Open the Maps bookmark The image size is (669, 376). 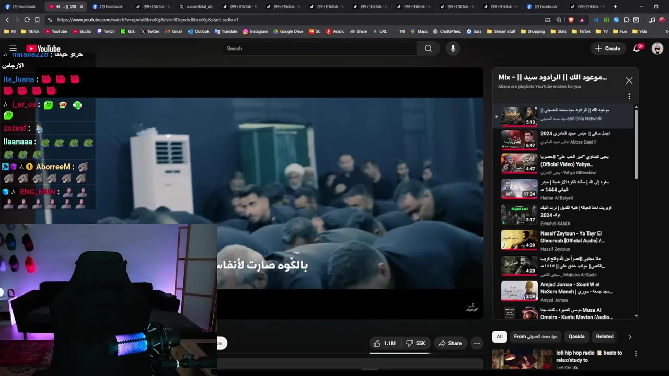tap(419, 31)
